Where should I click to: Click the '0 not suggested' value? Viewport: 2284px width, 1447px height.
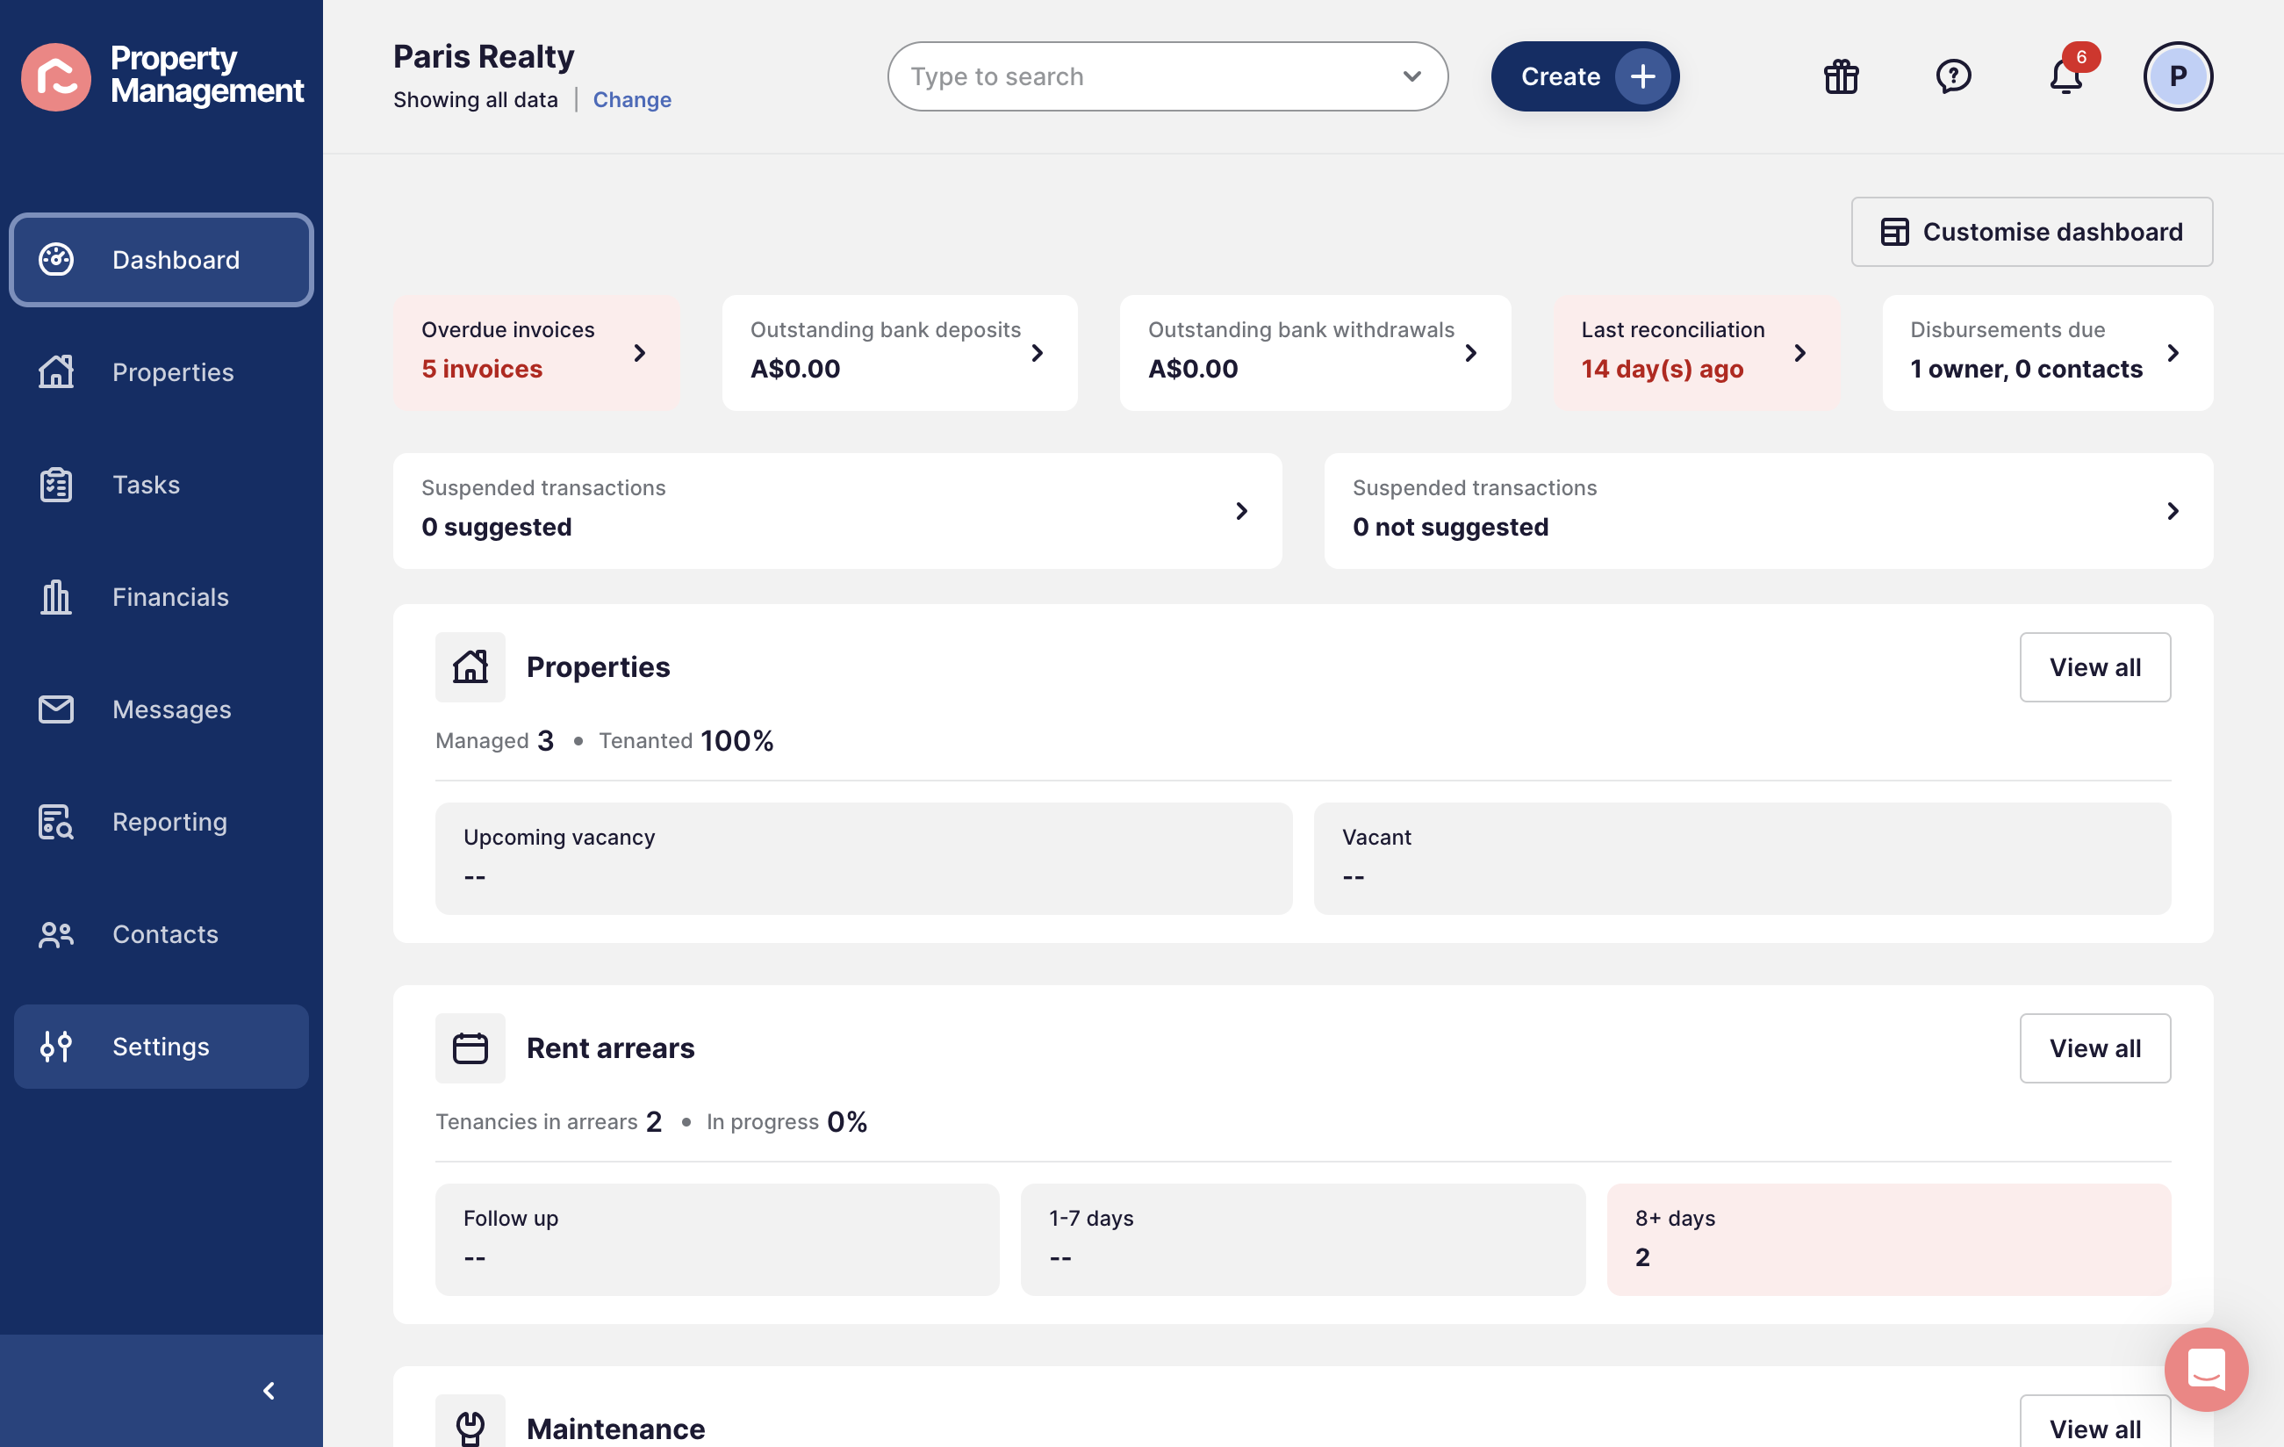[x=1450, y=527]
